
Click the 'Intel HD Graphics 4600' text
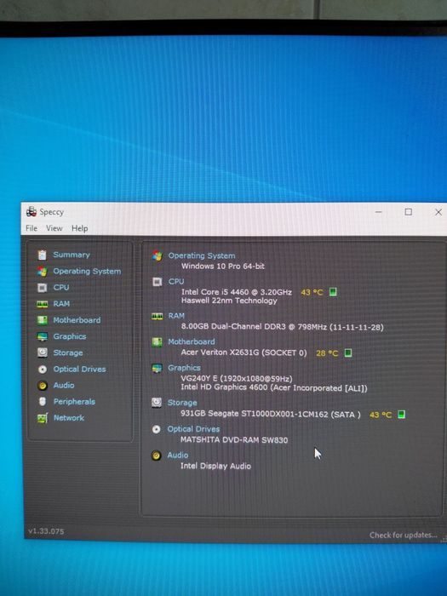click(x=224, y=387)
